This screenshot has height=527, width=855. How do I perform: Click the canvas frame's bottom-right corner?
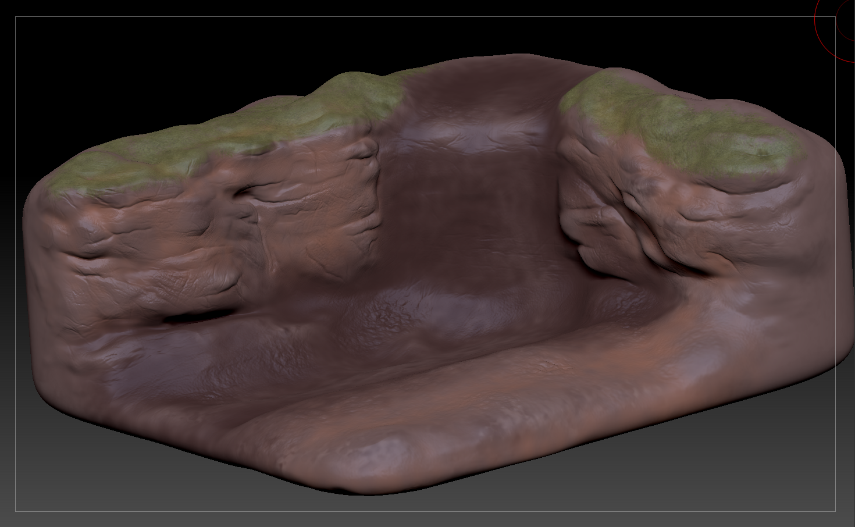(x=836, y=511)
